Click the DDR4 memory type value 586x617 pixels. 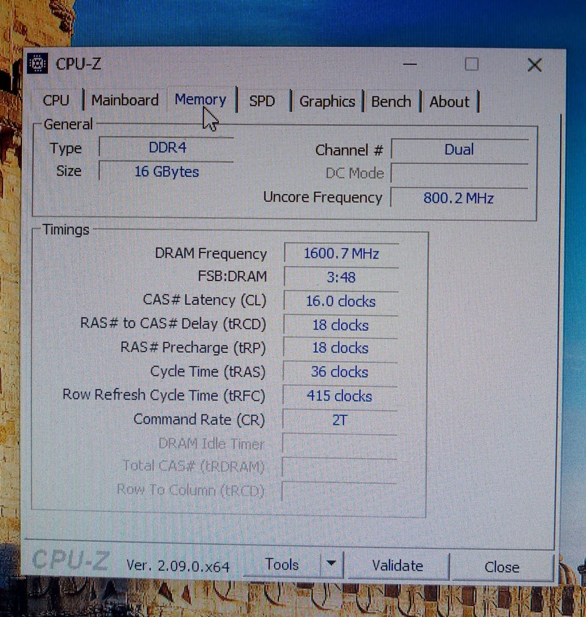167,148
